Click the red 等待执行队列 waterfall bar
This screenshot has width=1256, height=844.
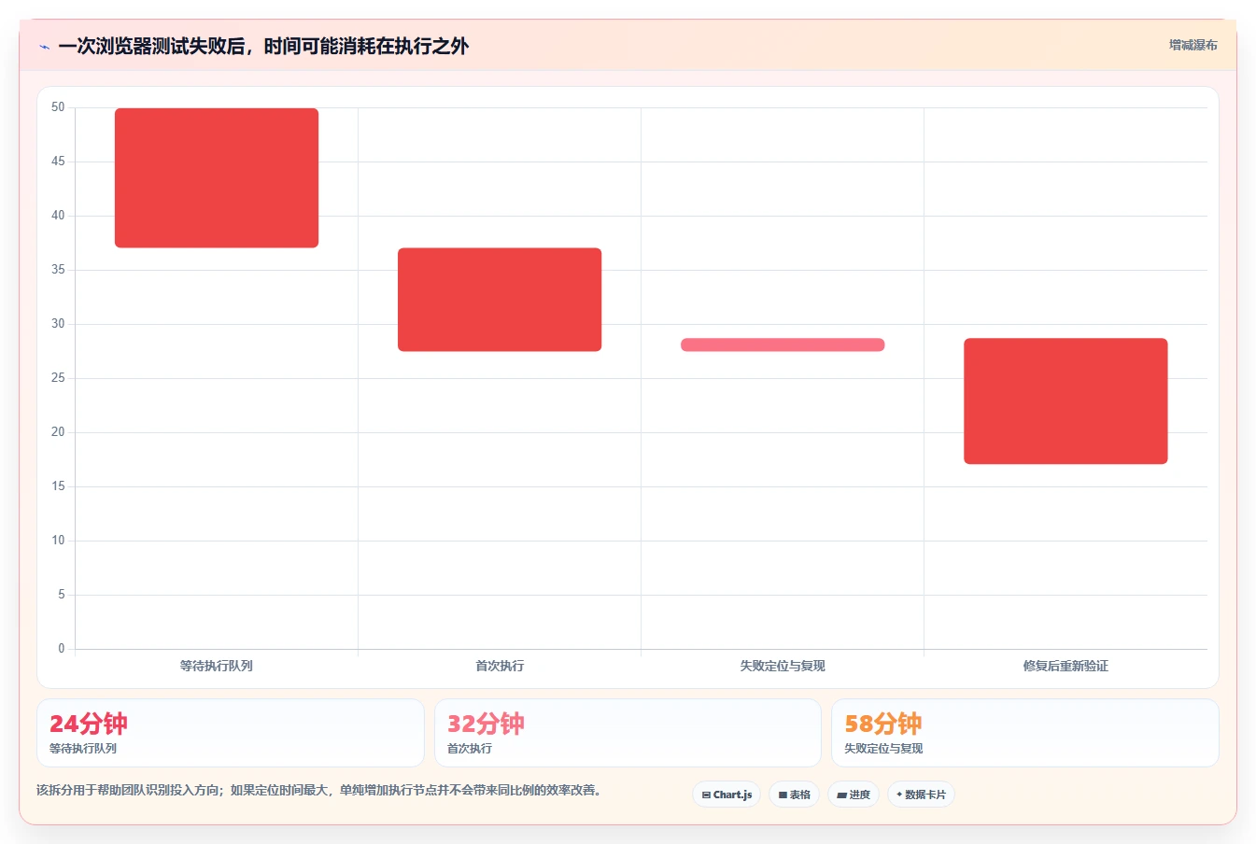click(x=217, y=177)
